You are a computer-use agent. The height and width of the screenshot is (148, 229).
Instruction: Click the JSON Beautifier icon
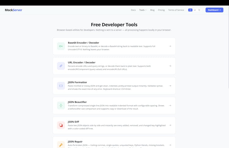click(x=61, y=105)
